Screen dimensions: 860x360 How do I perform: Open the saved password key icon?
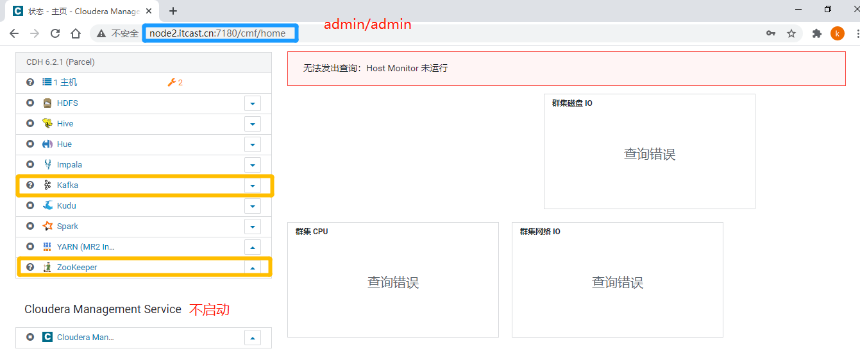click(x=771, y=33)
